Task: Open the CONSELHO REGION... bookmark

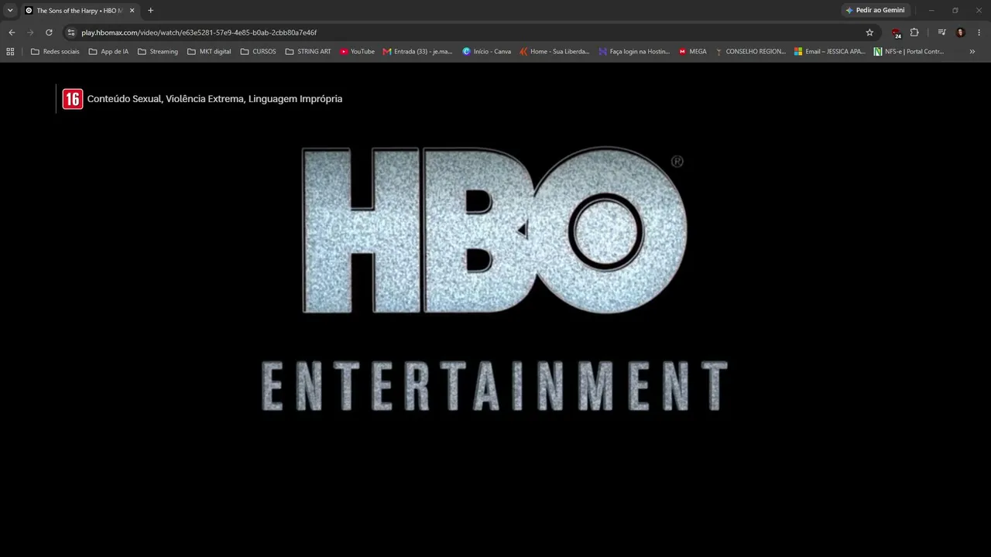Action: (750, 52)
